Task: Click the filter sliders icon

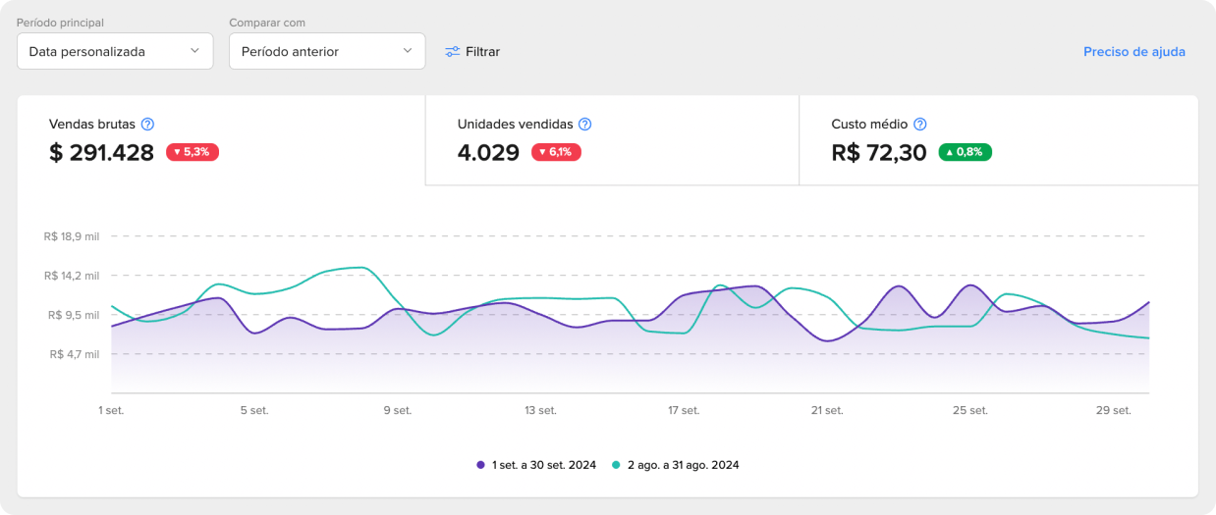Action: pos(452,52)
